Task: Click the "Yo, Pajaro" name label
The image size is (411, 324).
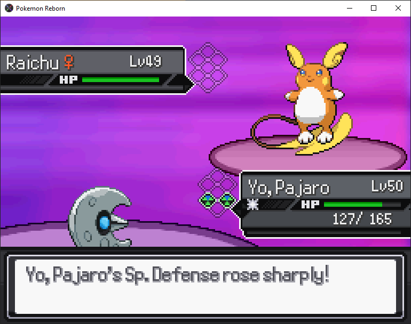Action: point(289,188)
